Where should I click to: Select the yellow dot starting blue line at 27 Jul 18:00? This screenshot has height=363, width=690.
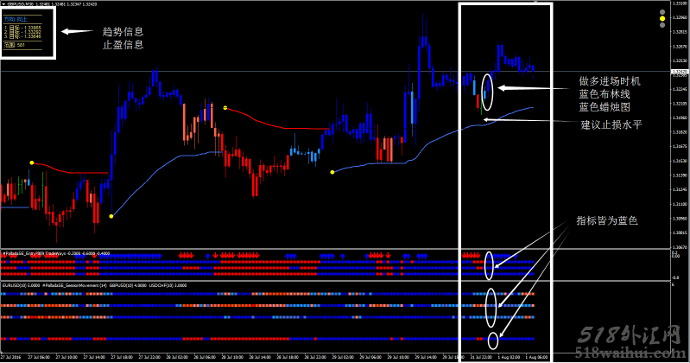coord(111,216)
